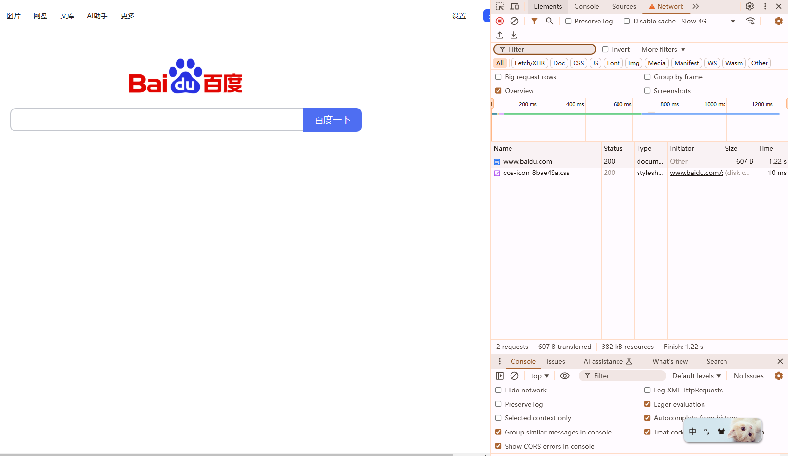788x456 pixels.
Task: Clear the network log
Action: coord(514,21)
